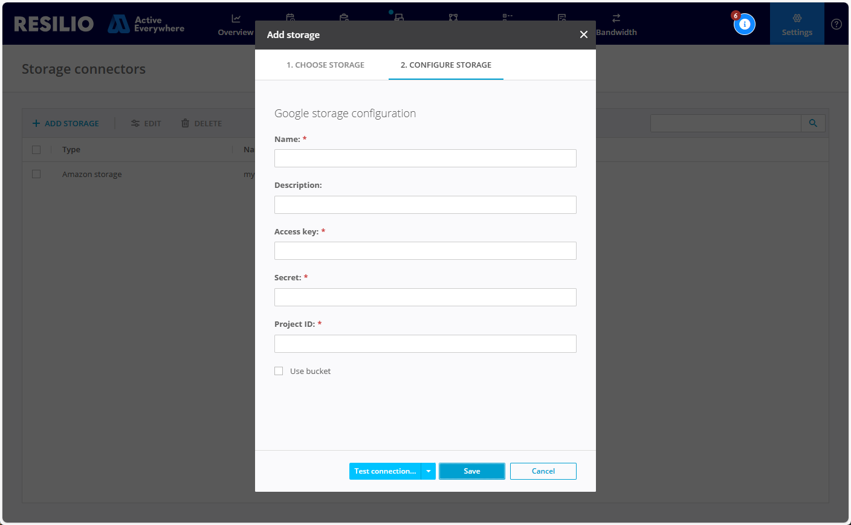Screen dimensions: 851x525
Task: Open the help question mark icon
Action: pos(836,24)
